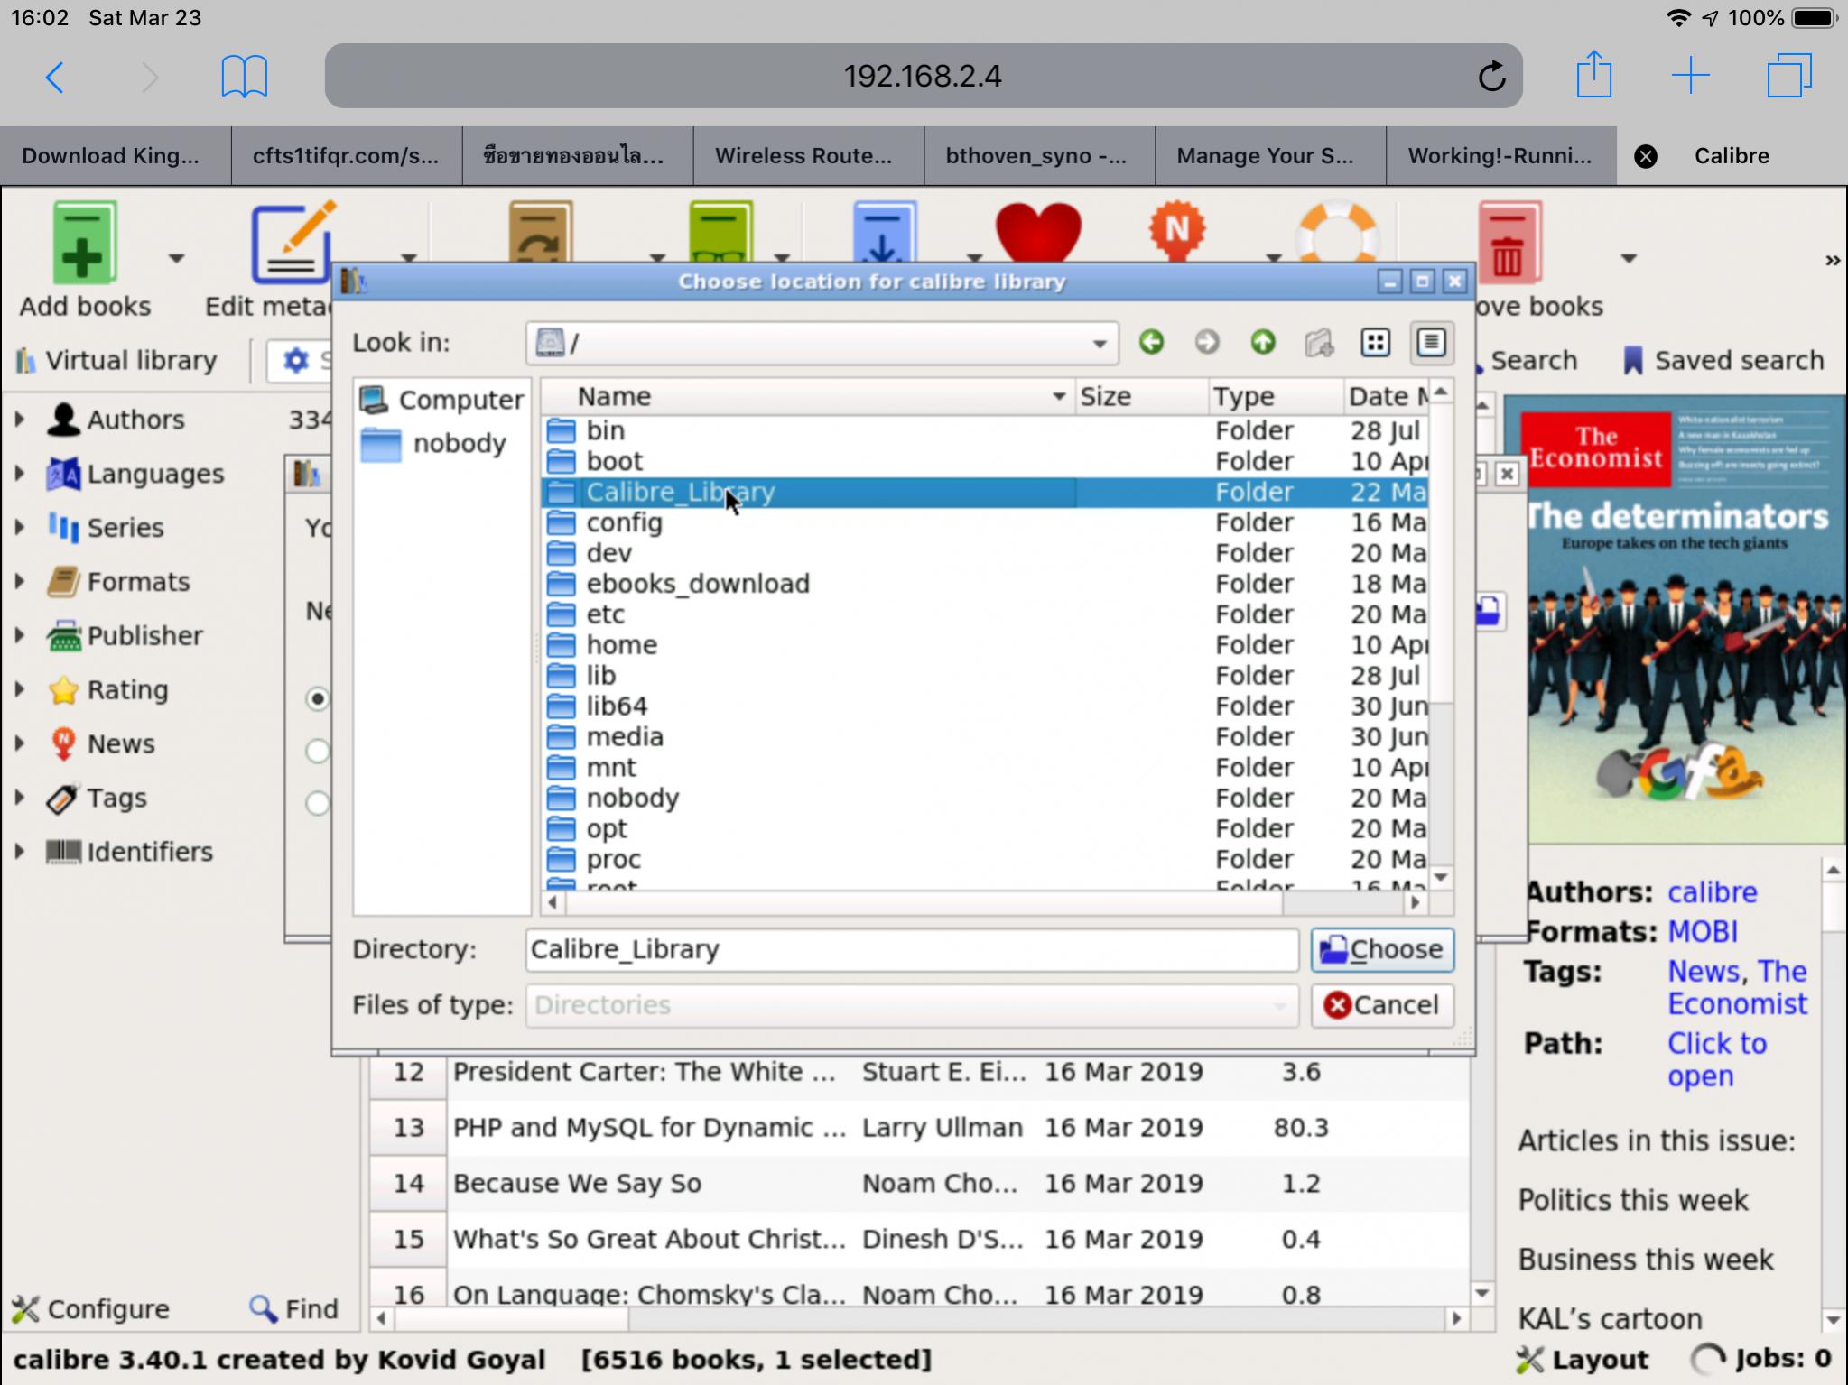Viewport: 1848px width, 1385px height.
Task: Open Add books dropdown arrow
Action: [177, 259]
